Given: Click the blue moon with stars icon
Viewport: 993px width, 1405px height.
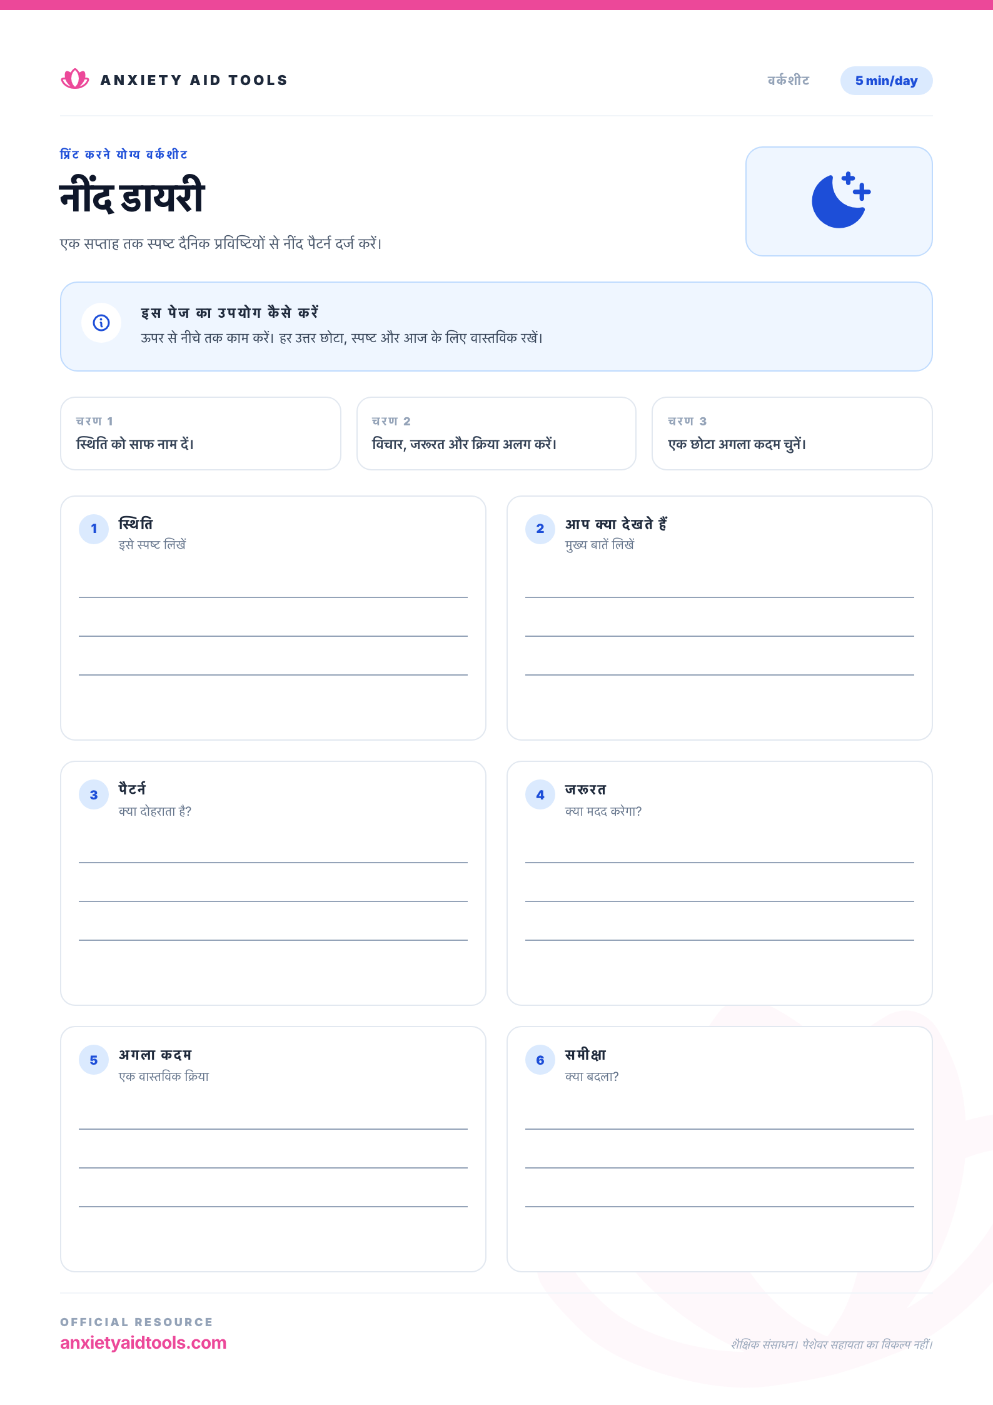Looking at the screenshot, I should coord(840,200).
